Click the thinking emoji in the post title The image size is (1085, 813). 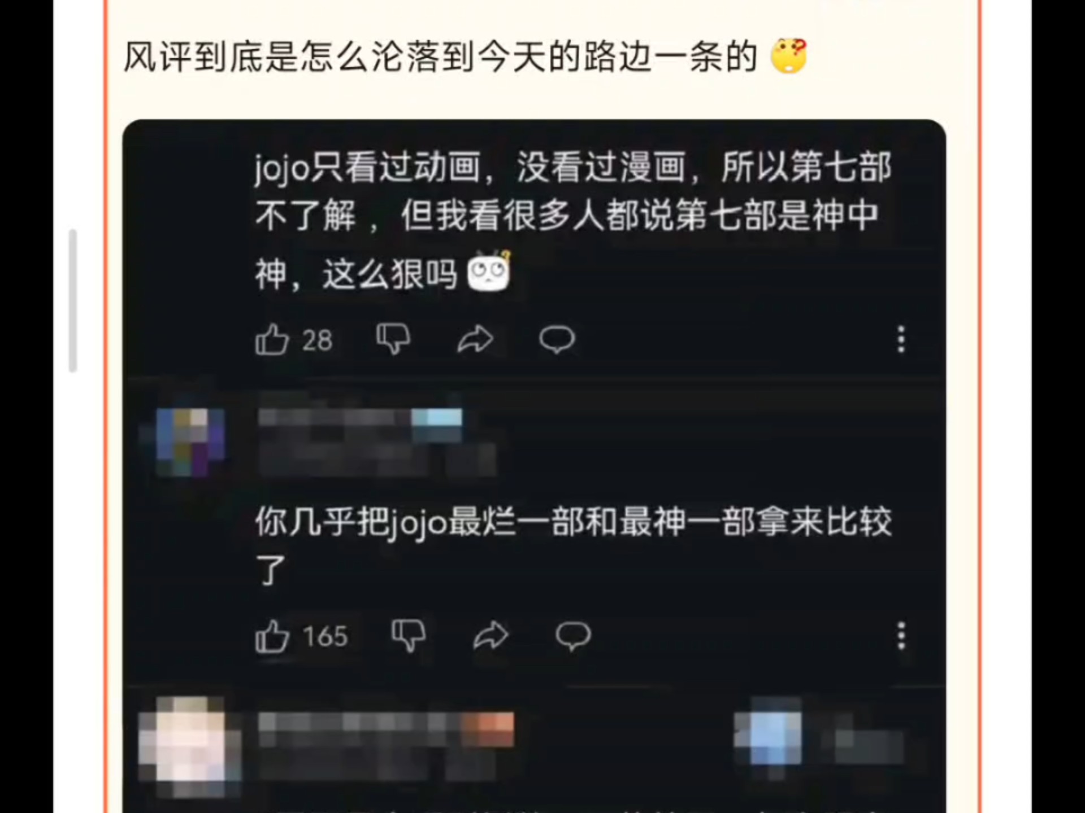click(x=789, y=56)
